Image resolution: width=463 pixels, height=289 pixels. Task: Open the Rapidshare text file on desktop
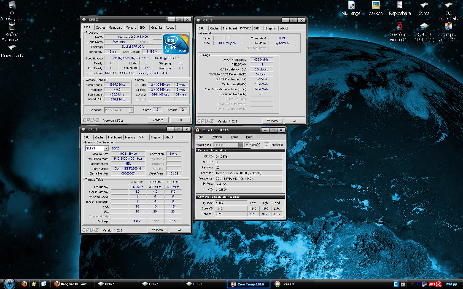pyautogui.click(x=400, y=8)
